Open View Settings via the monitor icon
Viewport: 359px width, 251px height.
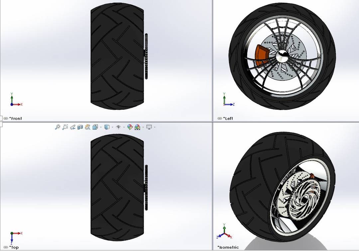point(149,127)
